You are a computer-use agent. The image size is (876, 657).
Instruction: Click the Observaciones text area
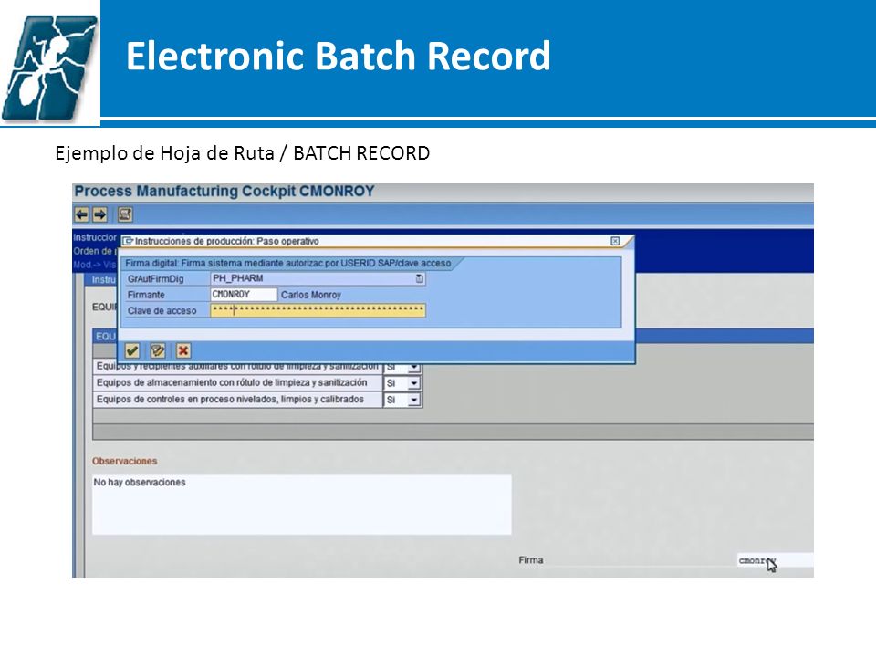tap(302, 505)
